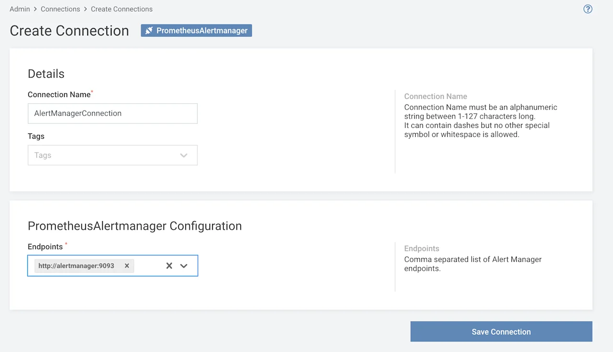Image resolution: width=613 pixels, height=352 pixels.
Task: Select the AlertManagerConnection text field
Action: [113, 113]
